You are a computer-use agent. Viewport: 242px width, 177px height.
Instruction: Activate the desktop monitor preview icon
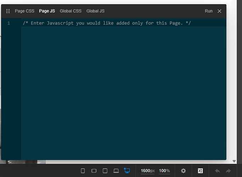point(127,171)
